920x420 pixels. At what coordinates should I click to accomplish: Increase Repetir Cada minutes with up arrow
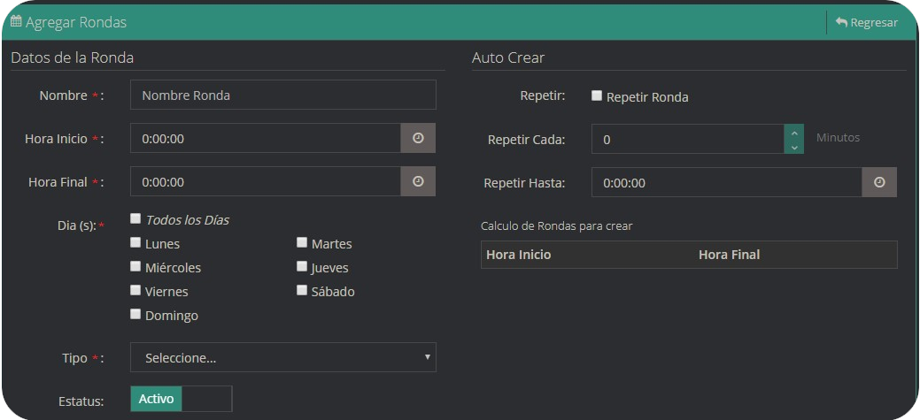click(x=794, y=132)
